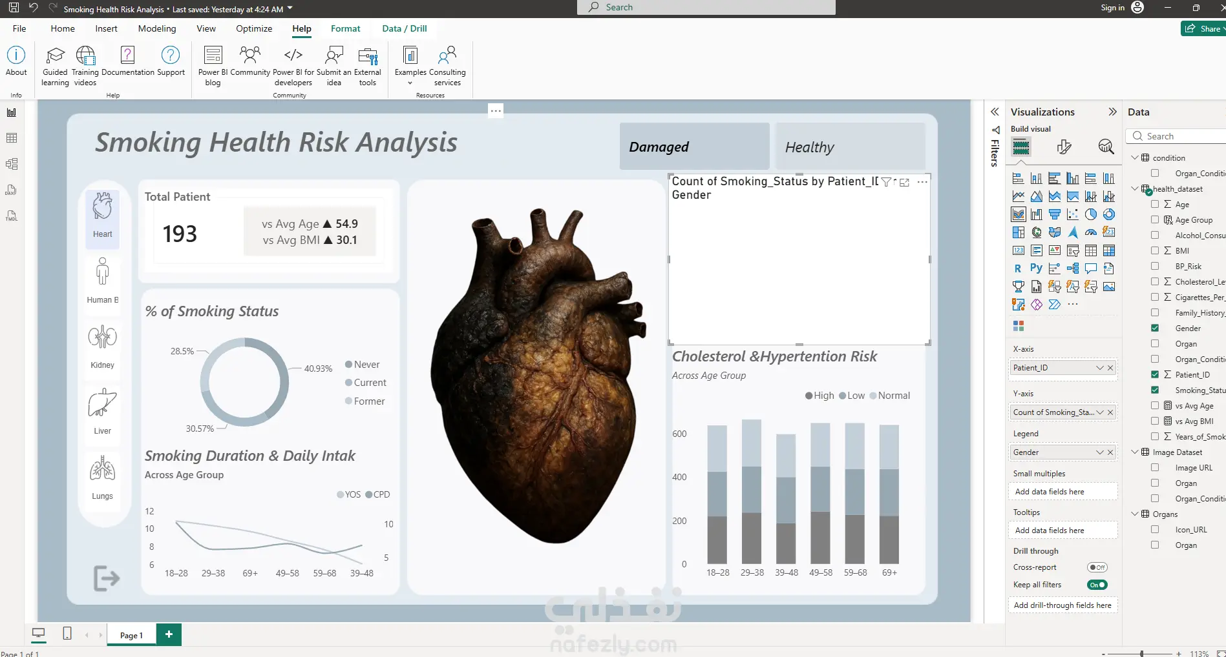Select the Format visual brush icon

point(1064,147)
